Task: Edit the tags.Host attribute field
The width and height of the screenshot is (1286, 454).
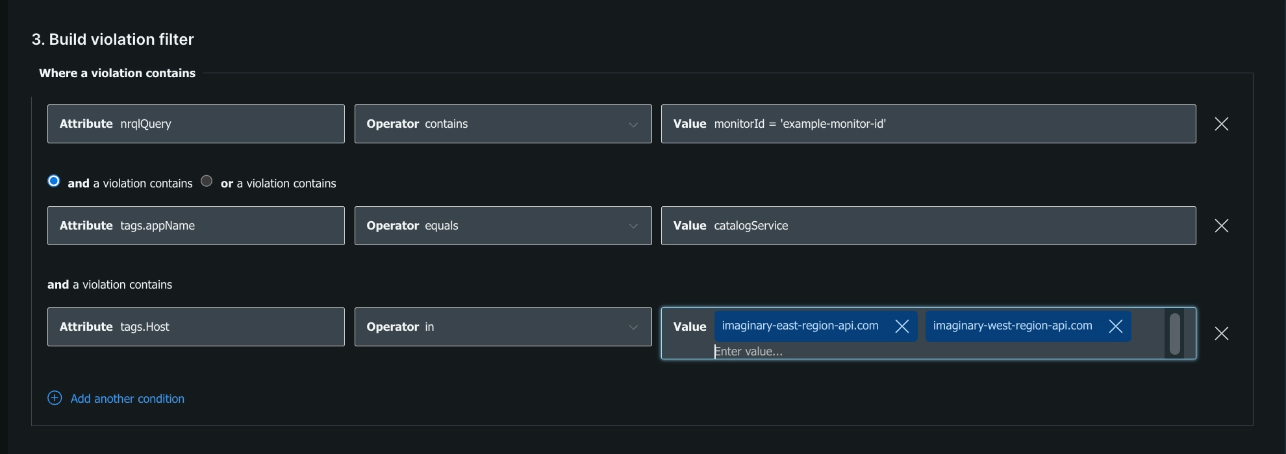Action: tap(196, 327)
